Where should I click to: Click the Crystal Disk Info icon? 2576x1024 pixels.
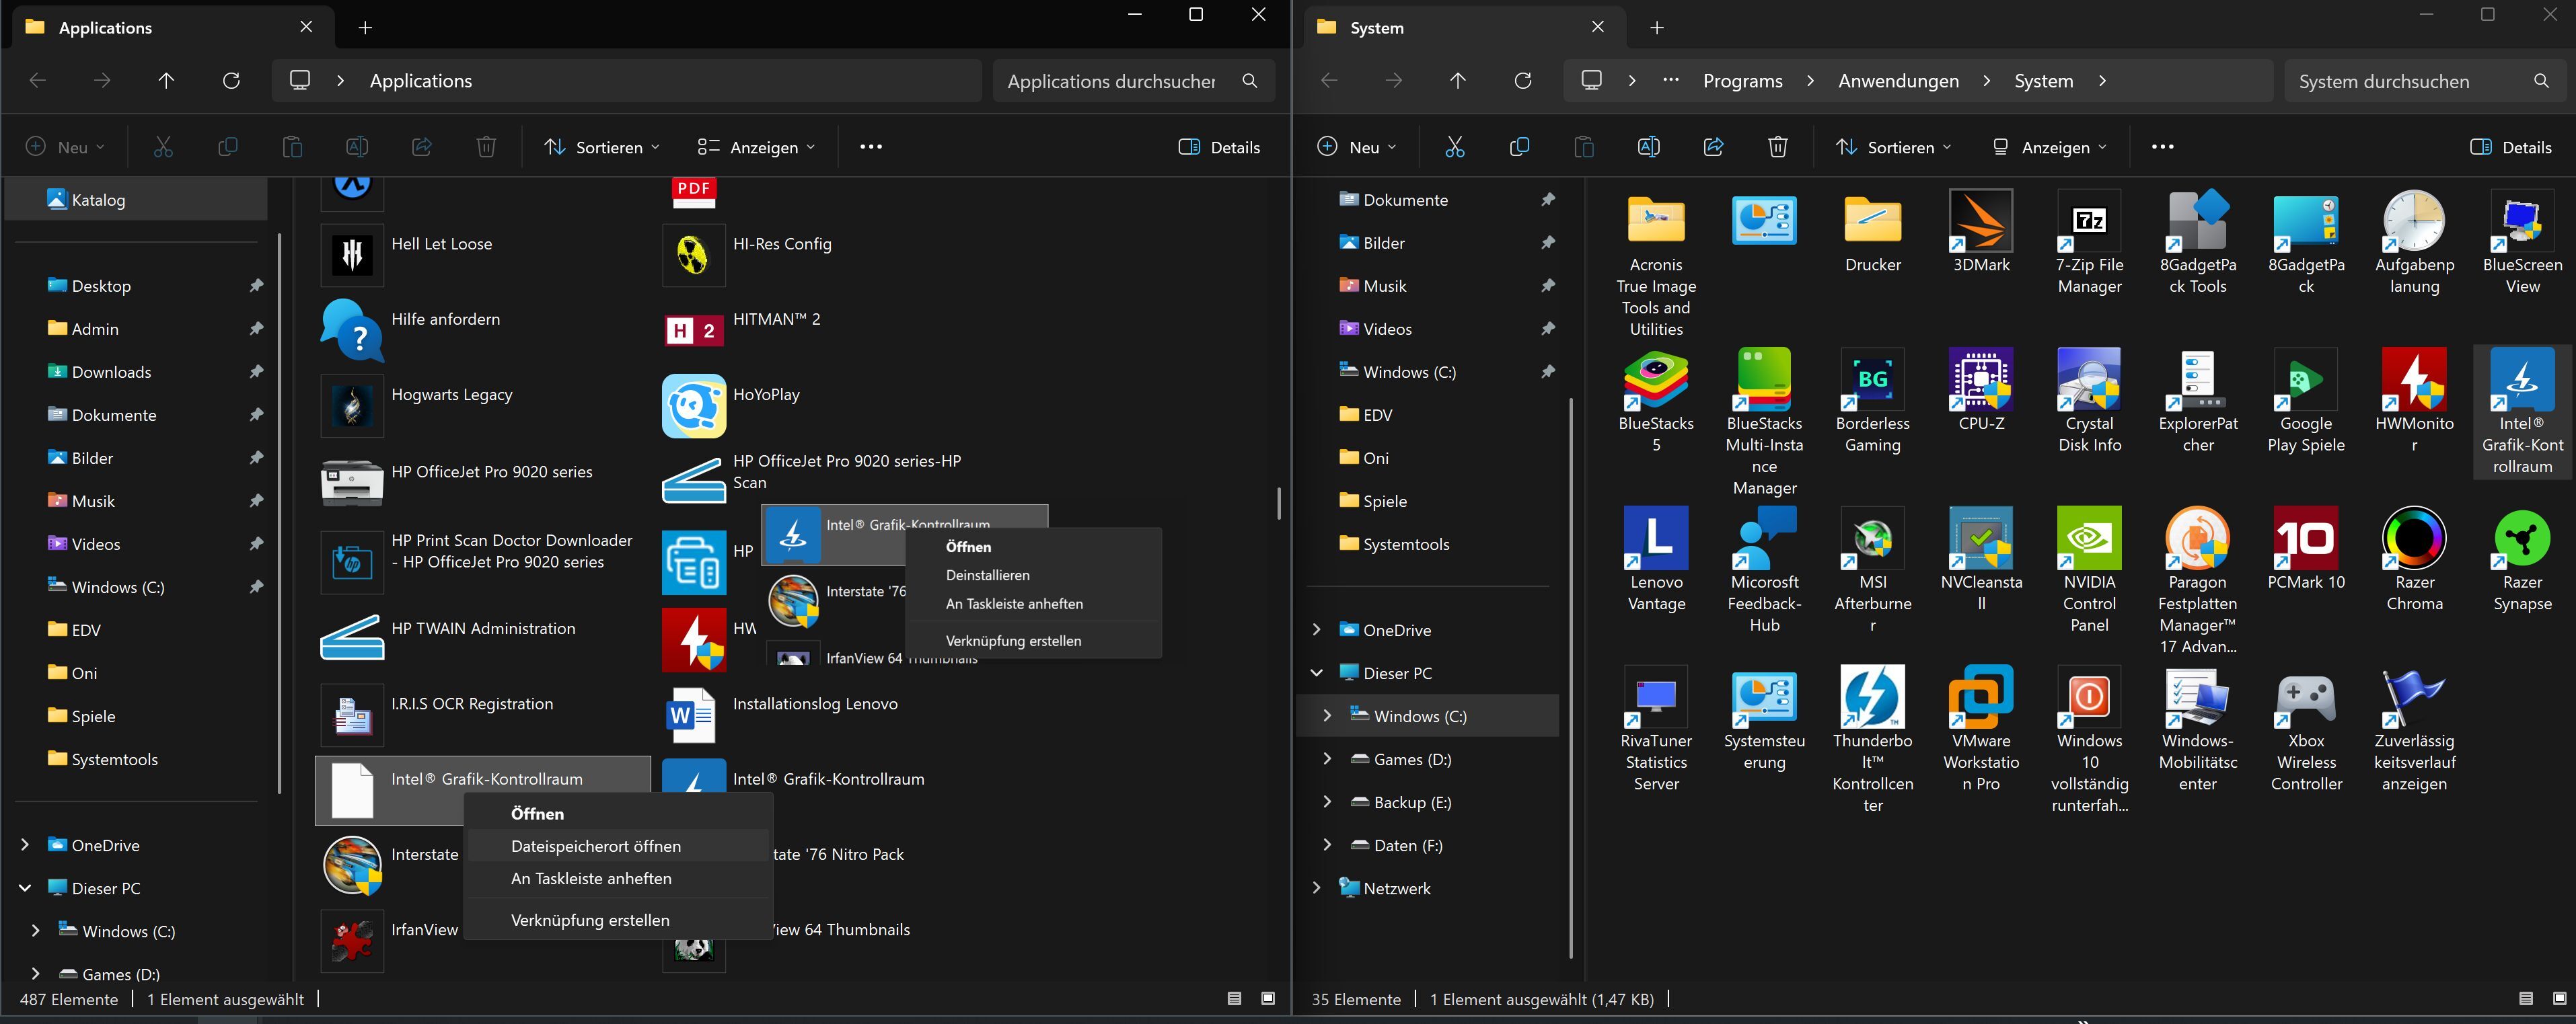[x=2089, y=380]
